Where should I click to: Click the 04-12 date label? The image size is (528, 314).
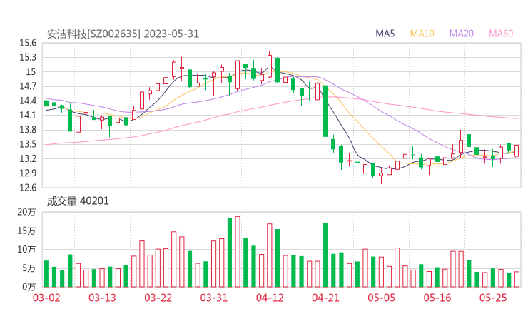click(270, 298)
